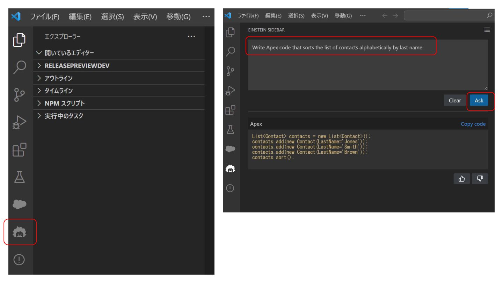This screenshot has width=503, height=283.
Task: Open Einstein icon in left window activity bar
Action: (x=20, y=232)
